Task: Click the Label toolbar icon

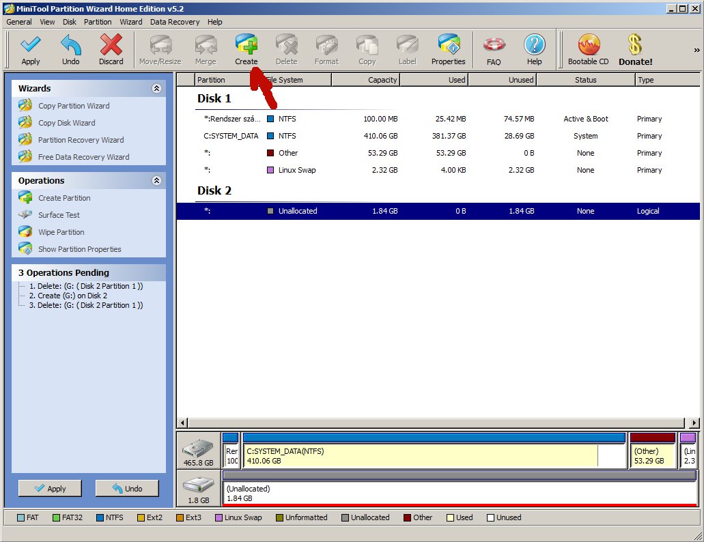Action: (408, 45)
